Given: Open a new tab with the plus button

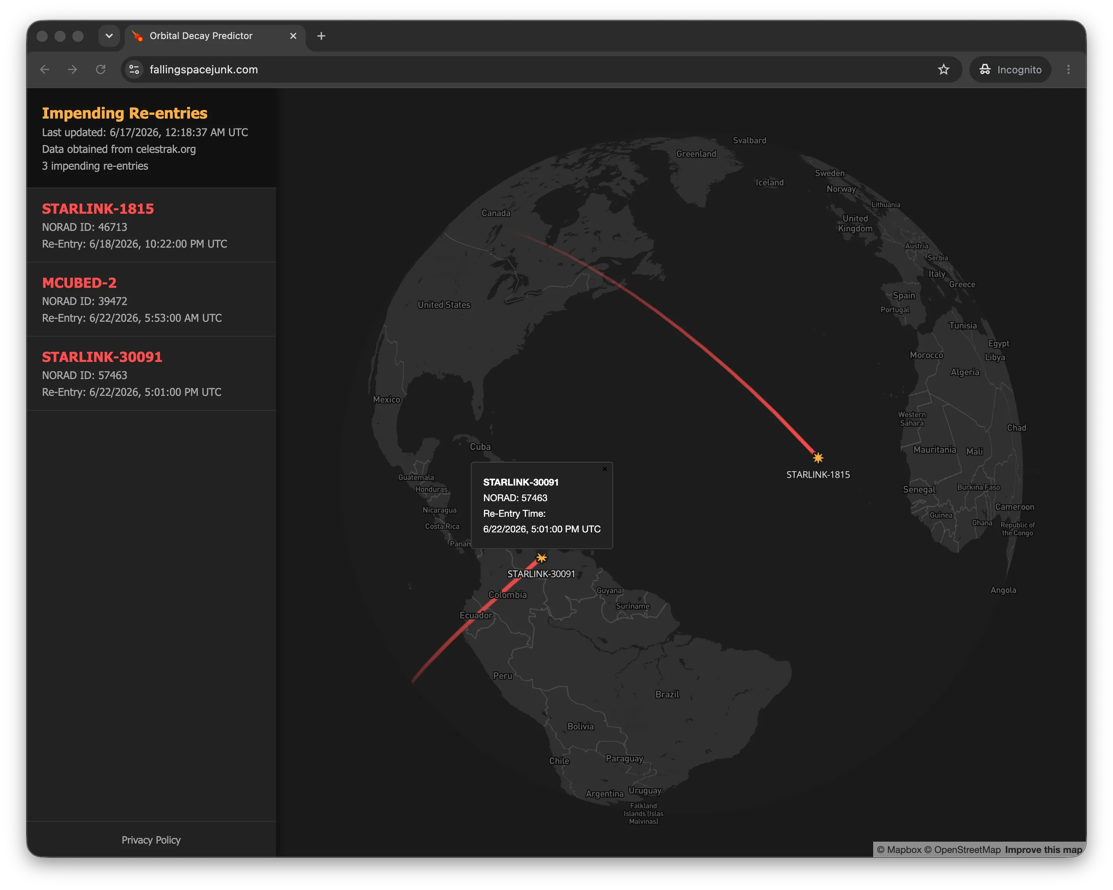Looking at the screenshot, I should point(321,36).
